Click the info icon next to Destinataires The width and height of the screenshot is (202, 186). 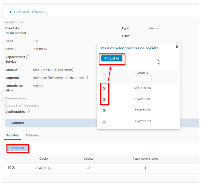point(28,111)
